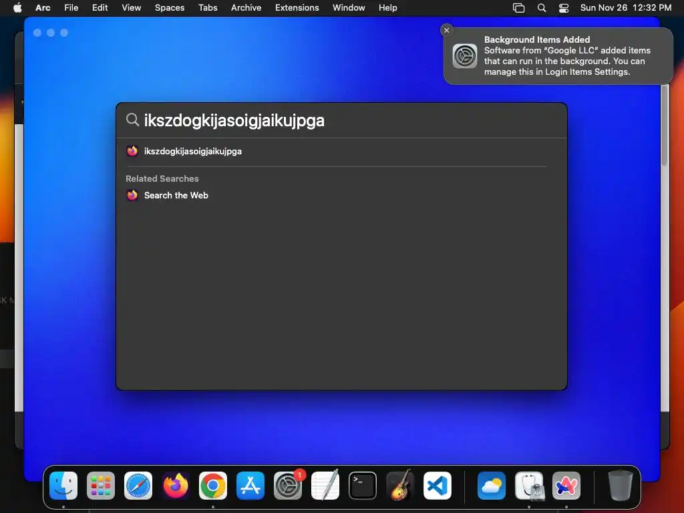
Task: Open Spotlight search in the menu bar
Action: pyautogui.click(x=542, y=8)
